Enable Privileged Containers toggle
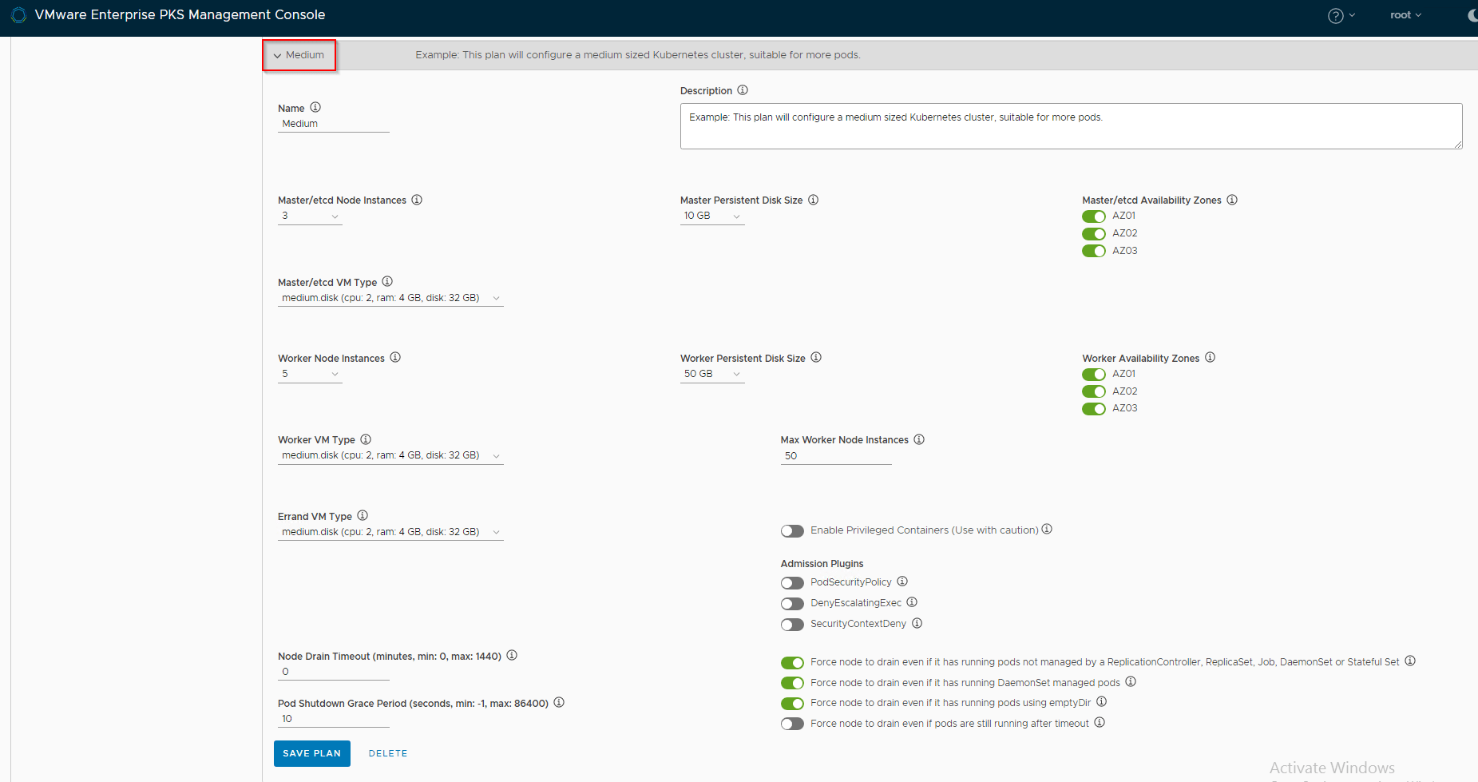Image resolution: width=1478 pixels, height=782 pixels. pyautogui.click(x=792, y=531)
